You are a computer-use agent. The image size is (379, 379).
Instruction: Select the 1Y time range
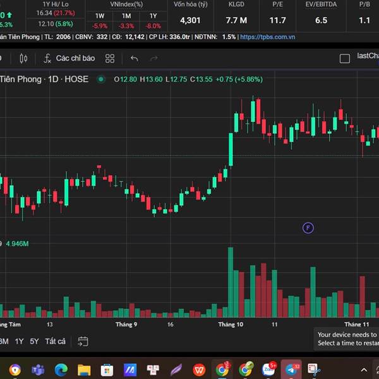point(20,341)
